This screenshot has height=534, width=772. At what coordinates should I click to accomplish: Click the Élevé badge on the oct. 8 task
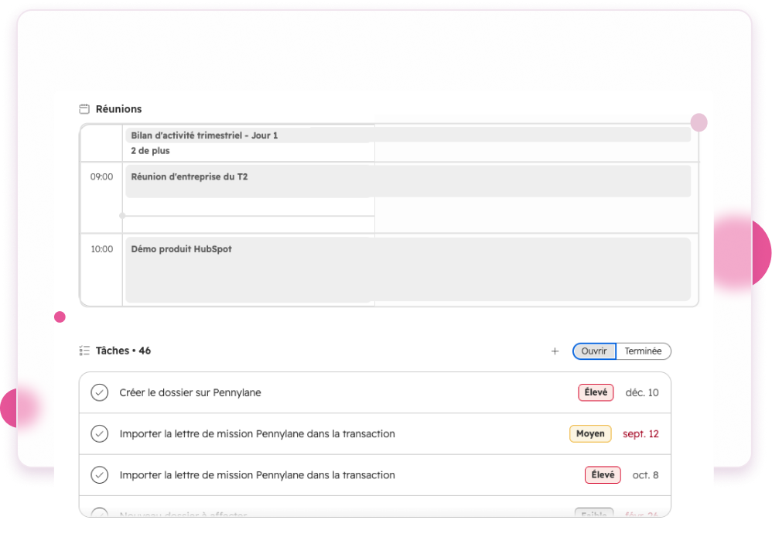(603, 475)
